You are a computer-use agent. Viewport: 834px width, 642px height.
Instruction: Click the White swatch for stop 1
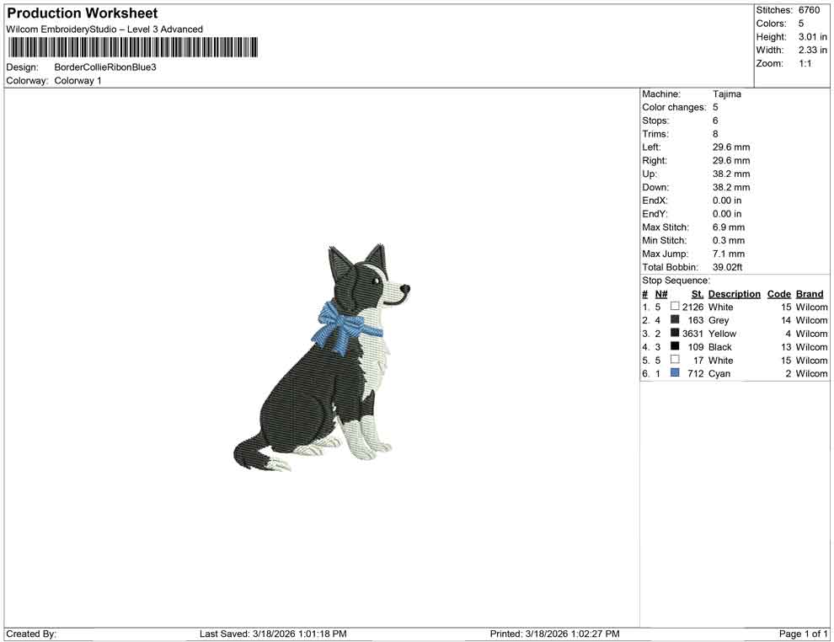tap(675, 307)
